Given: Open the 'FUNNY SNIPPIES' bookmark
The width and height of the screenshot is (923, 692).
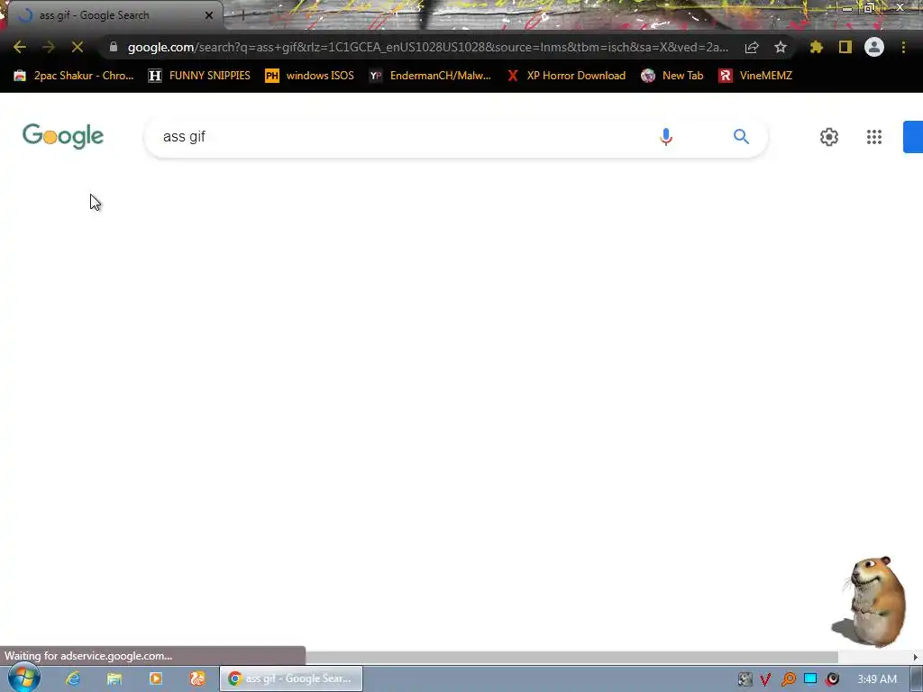Looking at the screenshot, I should pyautogui.click(x=199, y=76).
